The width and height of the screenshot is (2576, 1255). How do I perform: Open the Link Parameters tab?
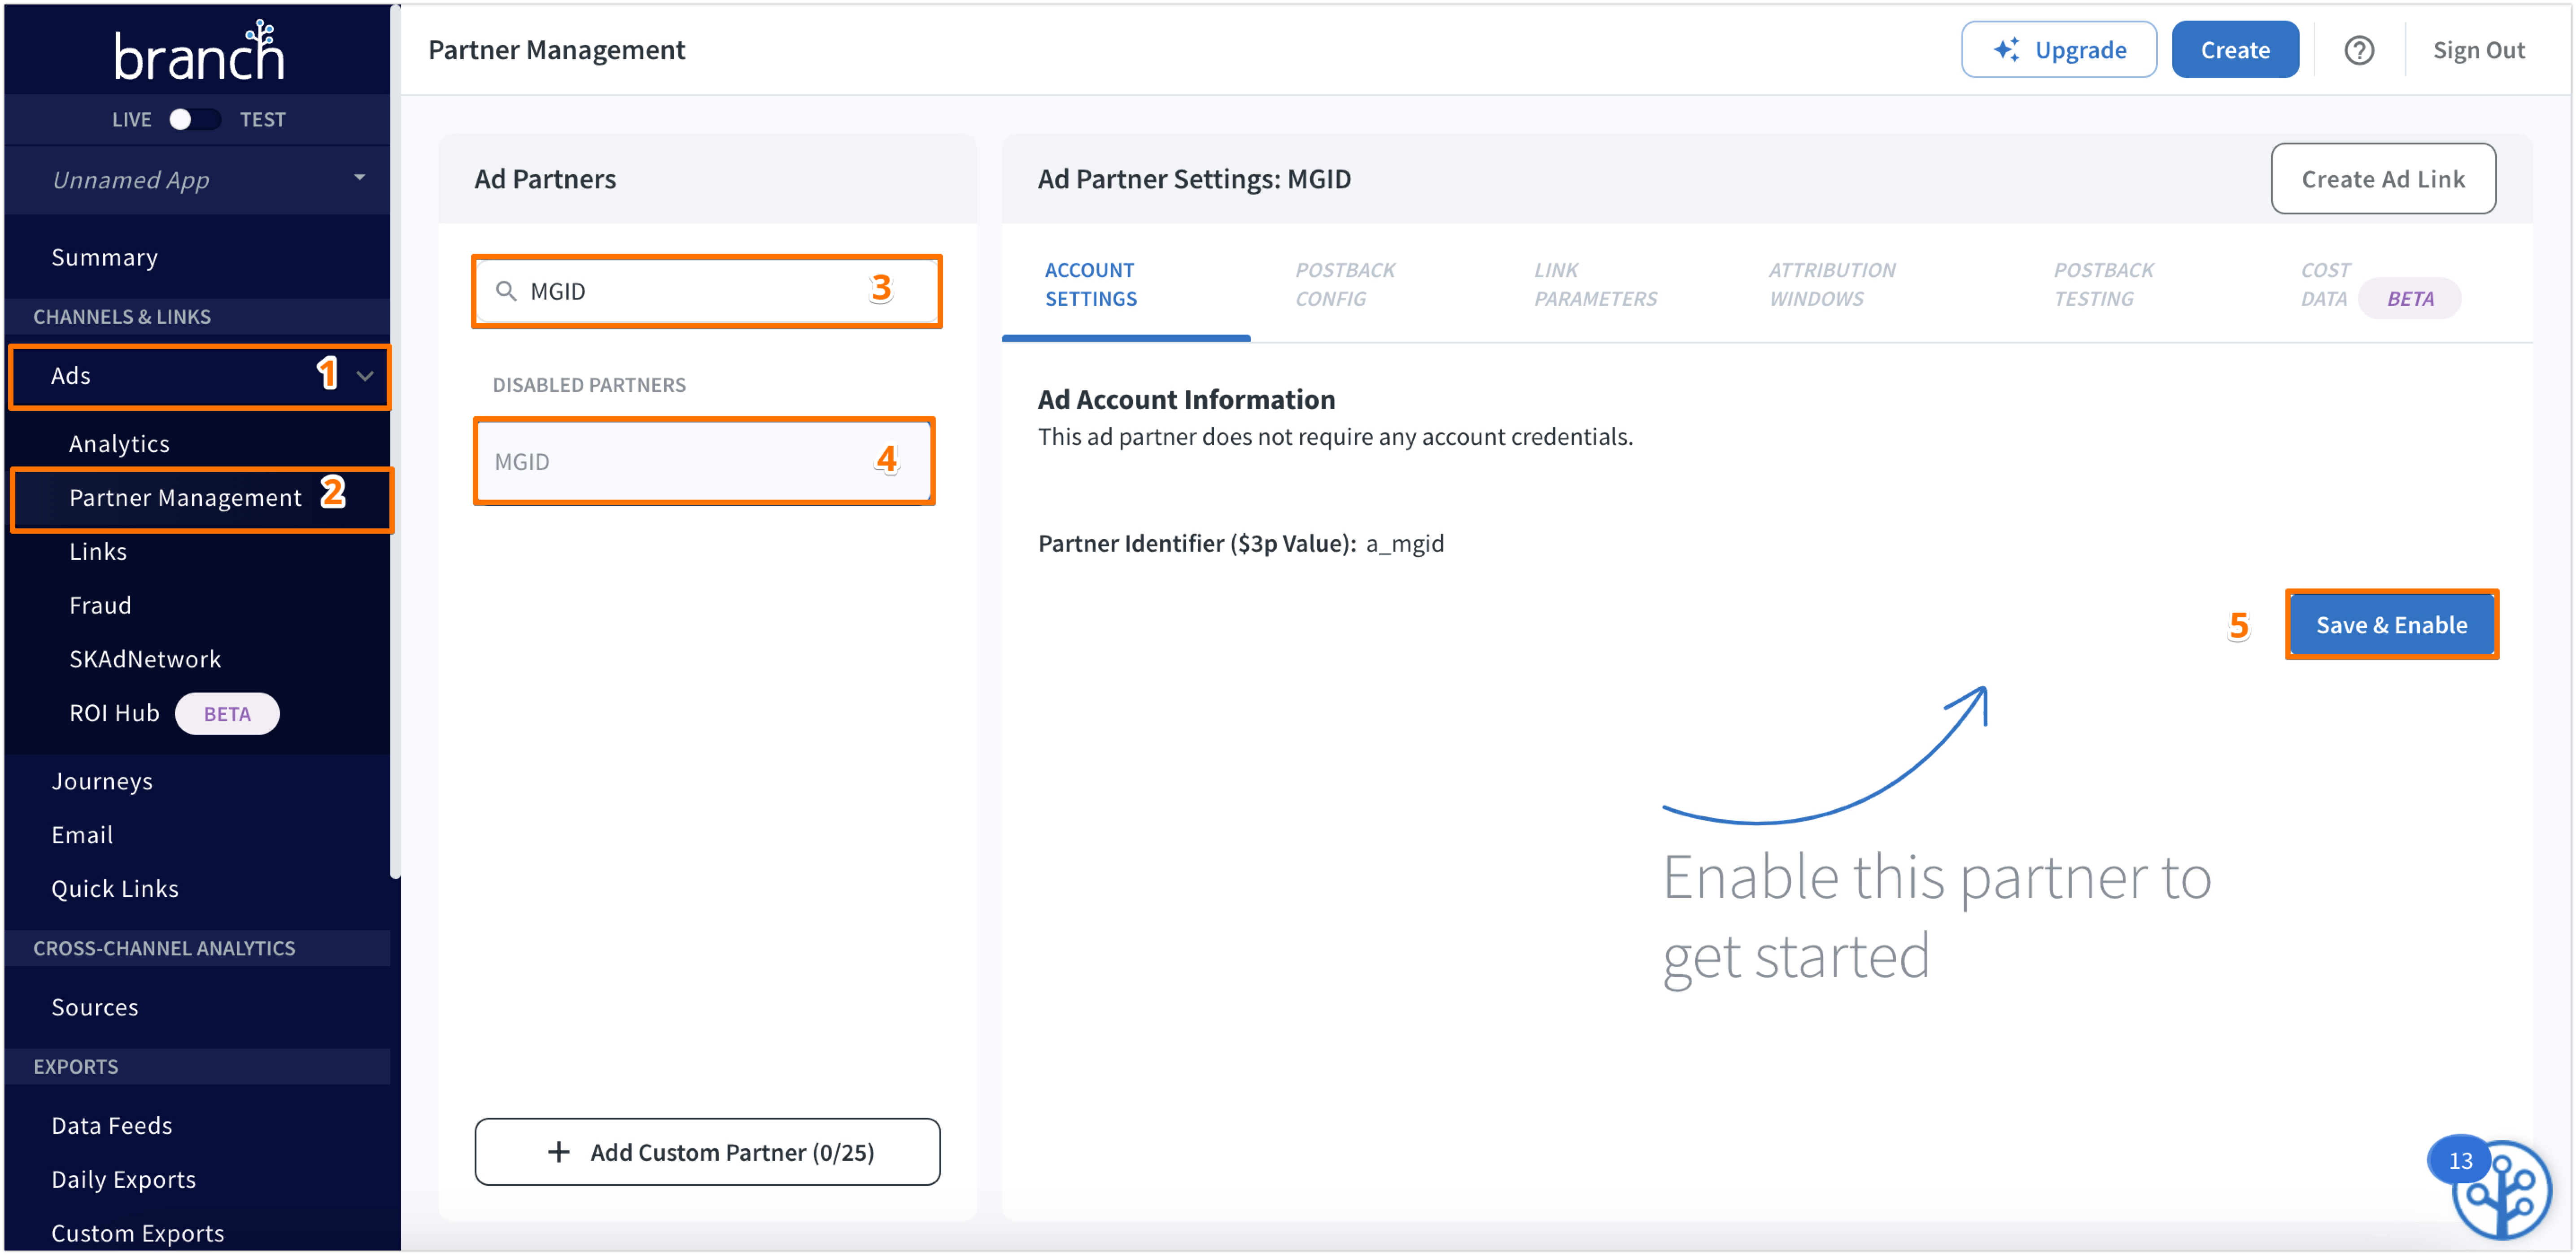point(1594,284)
